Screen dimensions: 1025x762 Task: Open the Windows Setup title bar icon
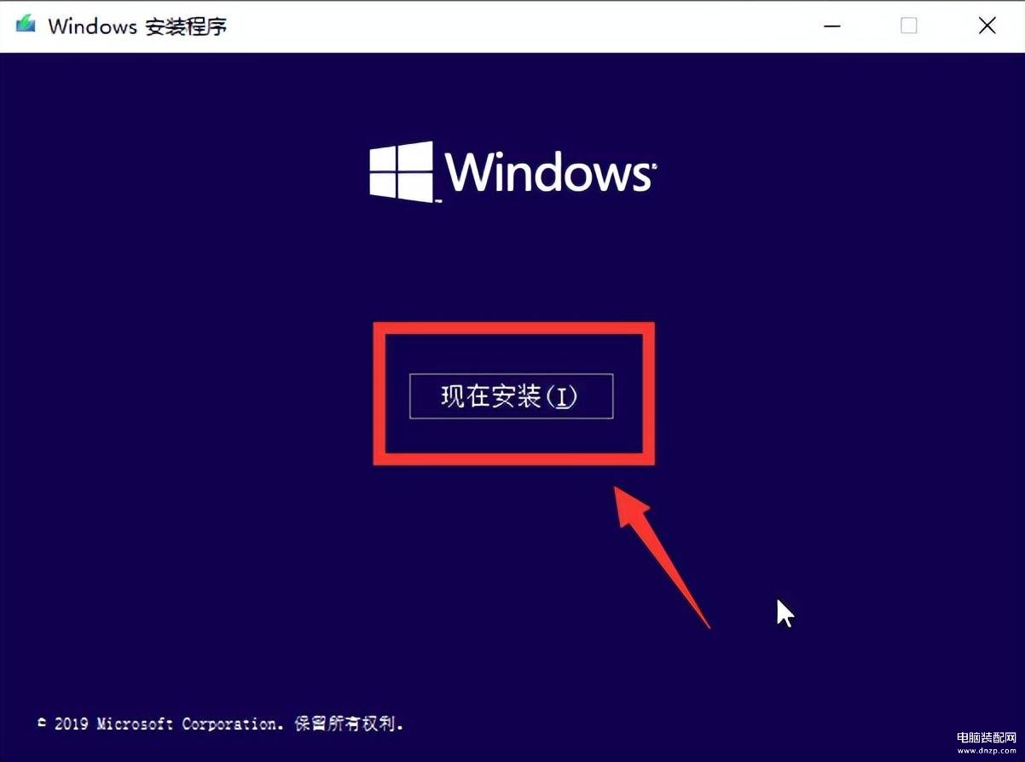click(26, 25)
